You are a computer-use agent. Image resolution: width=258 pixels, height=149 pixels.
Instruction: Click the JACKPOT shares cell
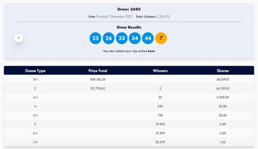pyautogui.click(x=223, y=80)
